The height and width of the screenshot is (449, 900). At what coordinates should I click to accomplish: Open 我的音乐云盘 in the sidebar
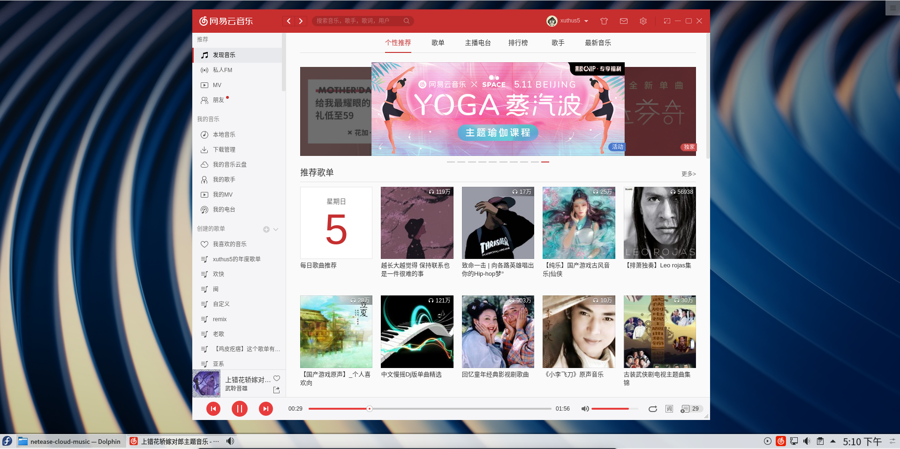click(x=237, y=165)
